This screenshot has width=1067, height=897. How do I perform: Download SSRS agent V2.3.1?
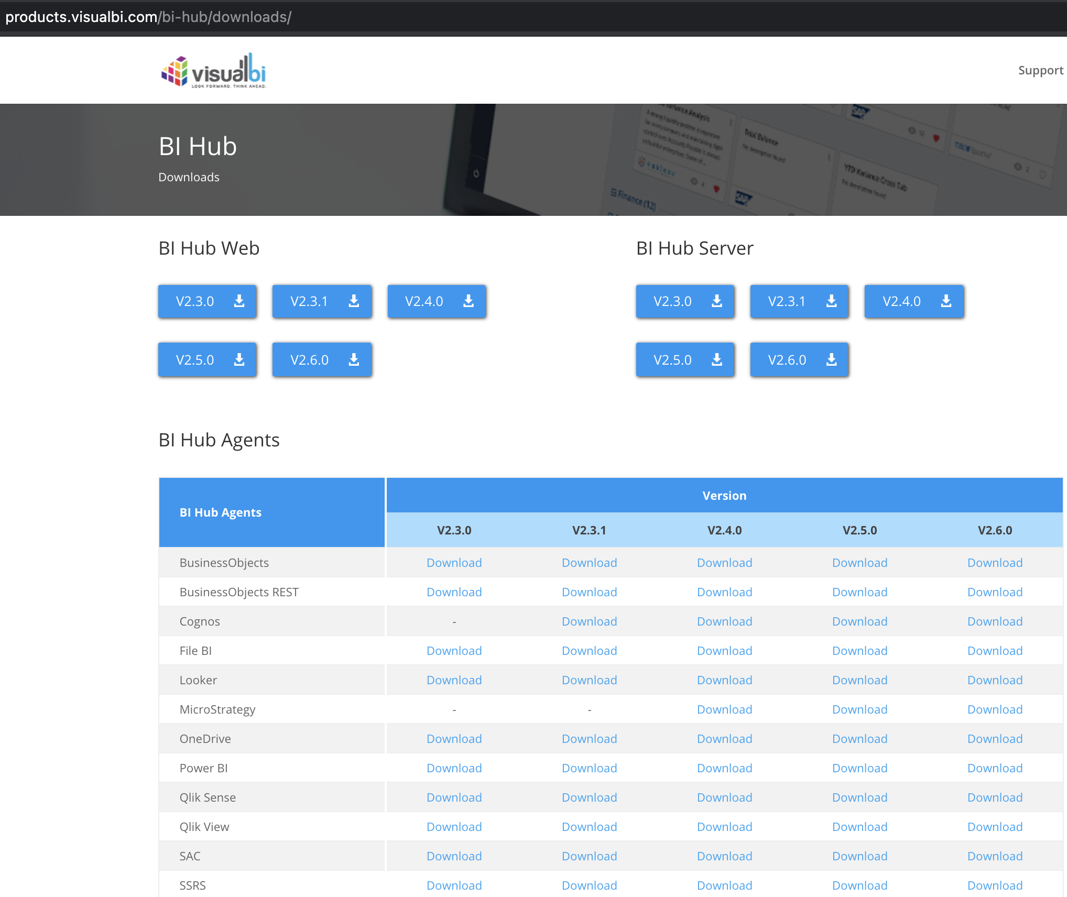(x=589, y=885)
